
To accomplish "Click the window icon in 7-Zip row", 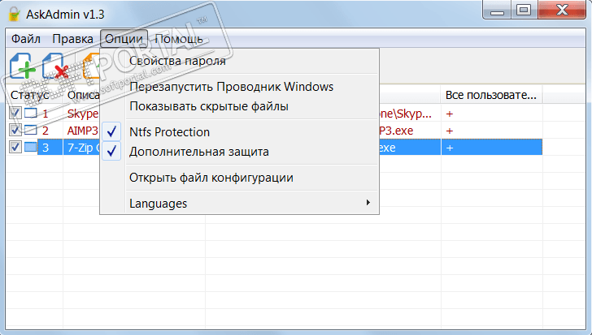I will click(x=31, y=148).
